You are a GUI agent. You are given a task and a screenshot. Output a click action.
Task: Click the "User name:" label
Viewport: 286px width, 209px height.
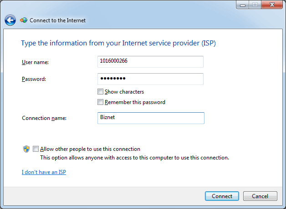[x=35, y=62]
